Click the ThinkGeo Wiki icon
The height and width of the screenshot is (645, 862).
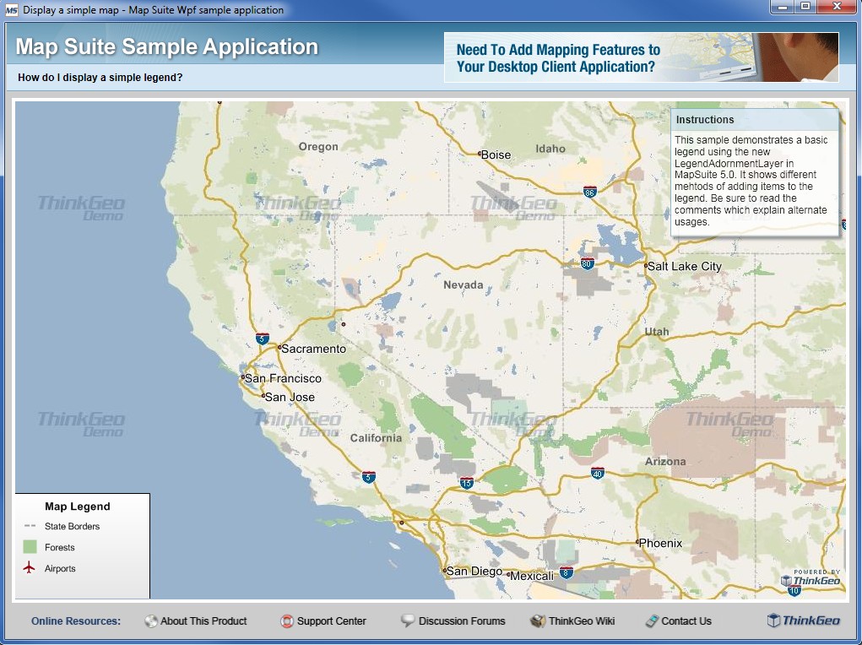point(538,621)
